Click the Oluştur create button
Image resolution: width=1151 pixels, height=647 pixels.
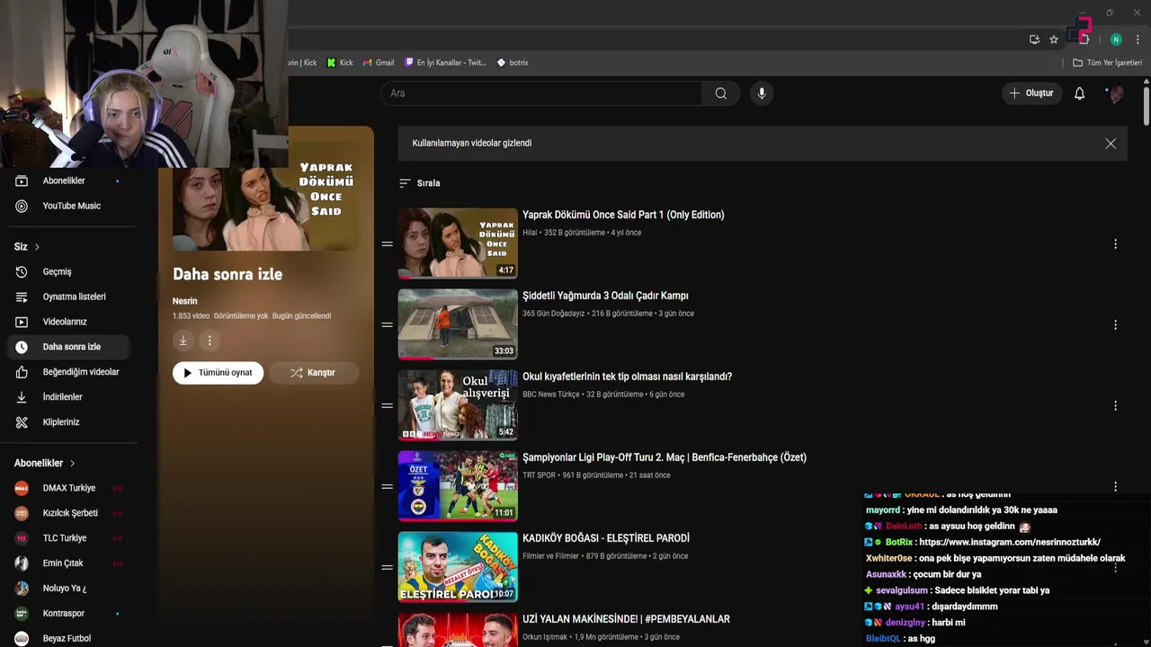point(1031,93)
